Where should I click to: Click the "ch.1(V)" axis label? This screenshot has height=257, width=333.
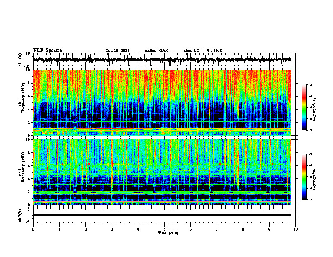pyautogui.click(x=20, y=60)
